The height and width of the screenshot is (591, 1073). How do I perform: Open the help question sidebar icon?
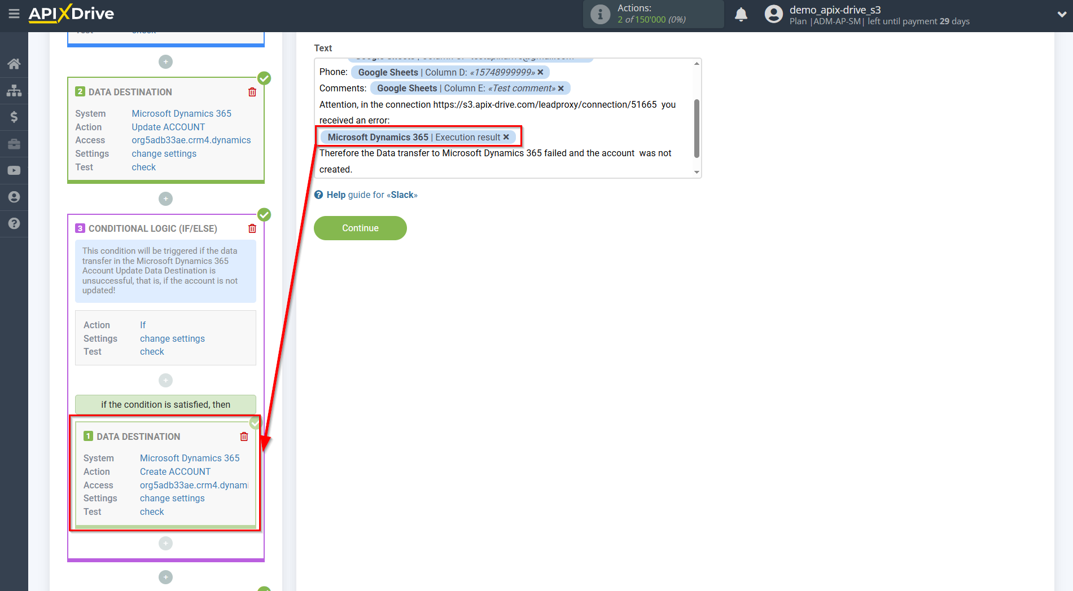click(14, 223)
